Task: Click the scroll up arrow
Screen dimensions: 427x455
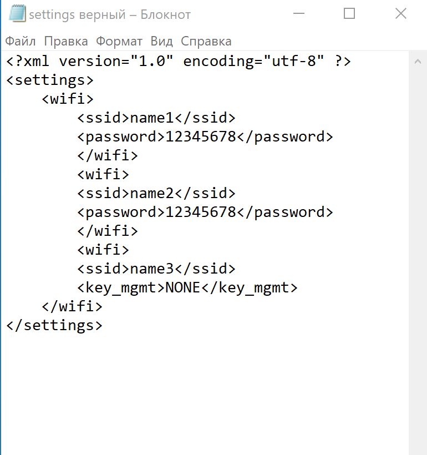Action: click(x=418, y=61)
